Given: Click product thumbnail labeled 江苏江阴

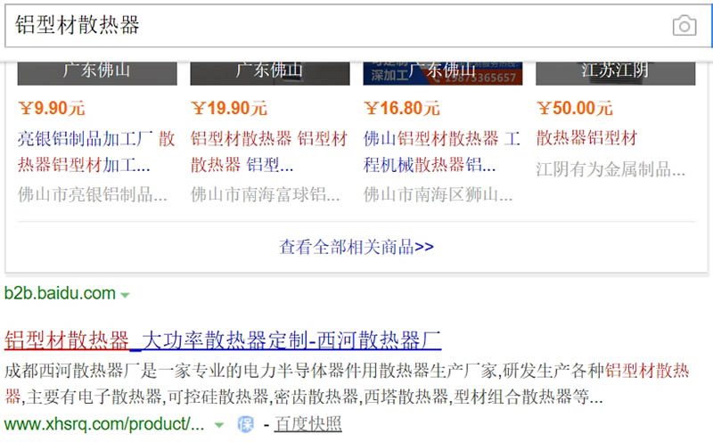Looking at the screenshot, I should (x=616, y=73).
